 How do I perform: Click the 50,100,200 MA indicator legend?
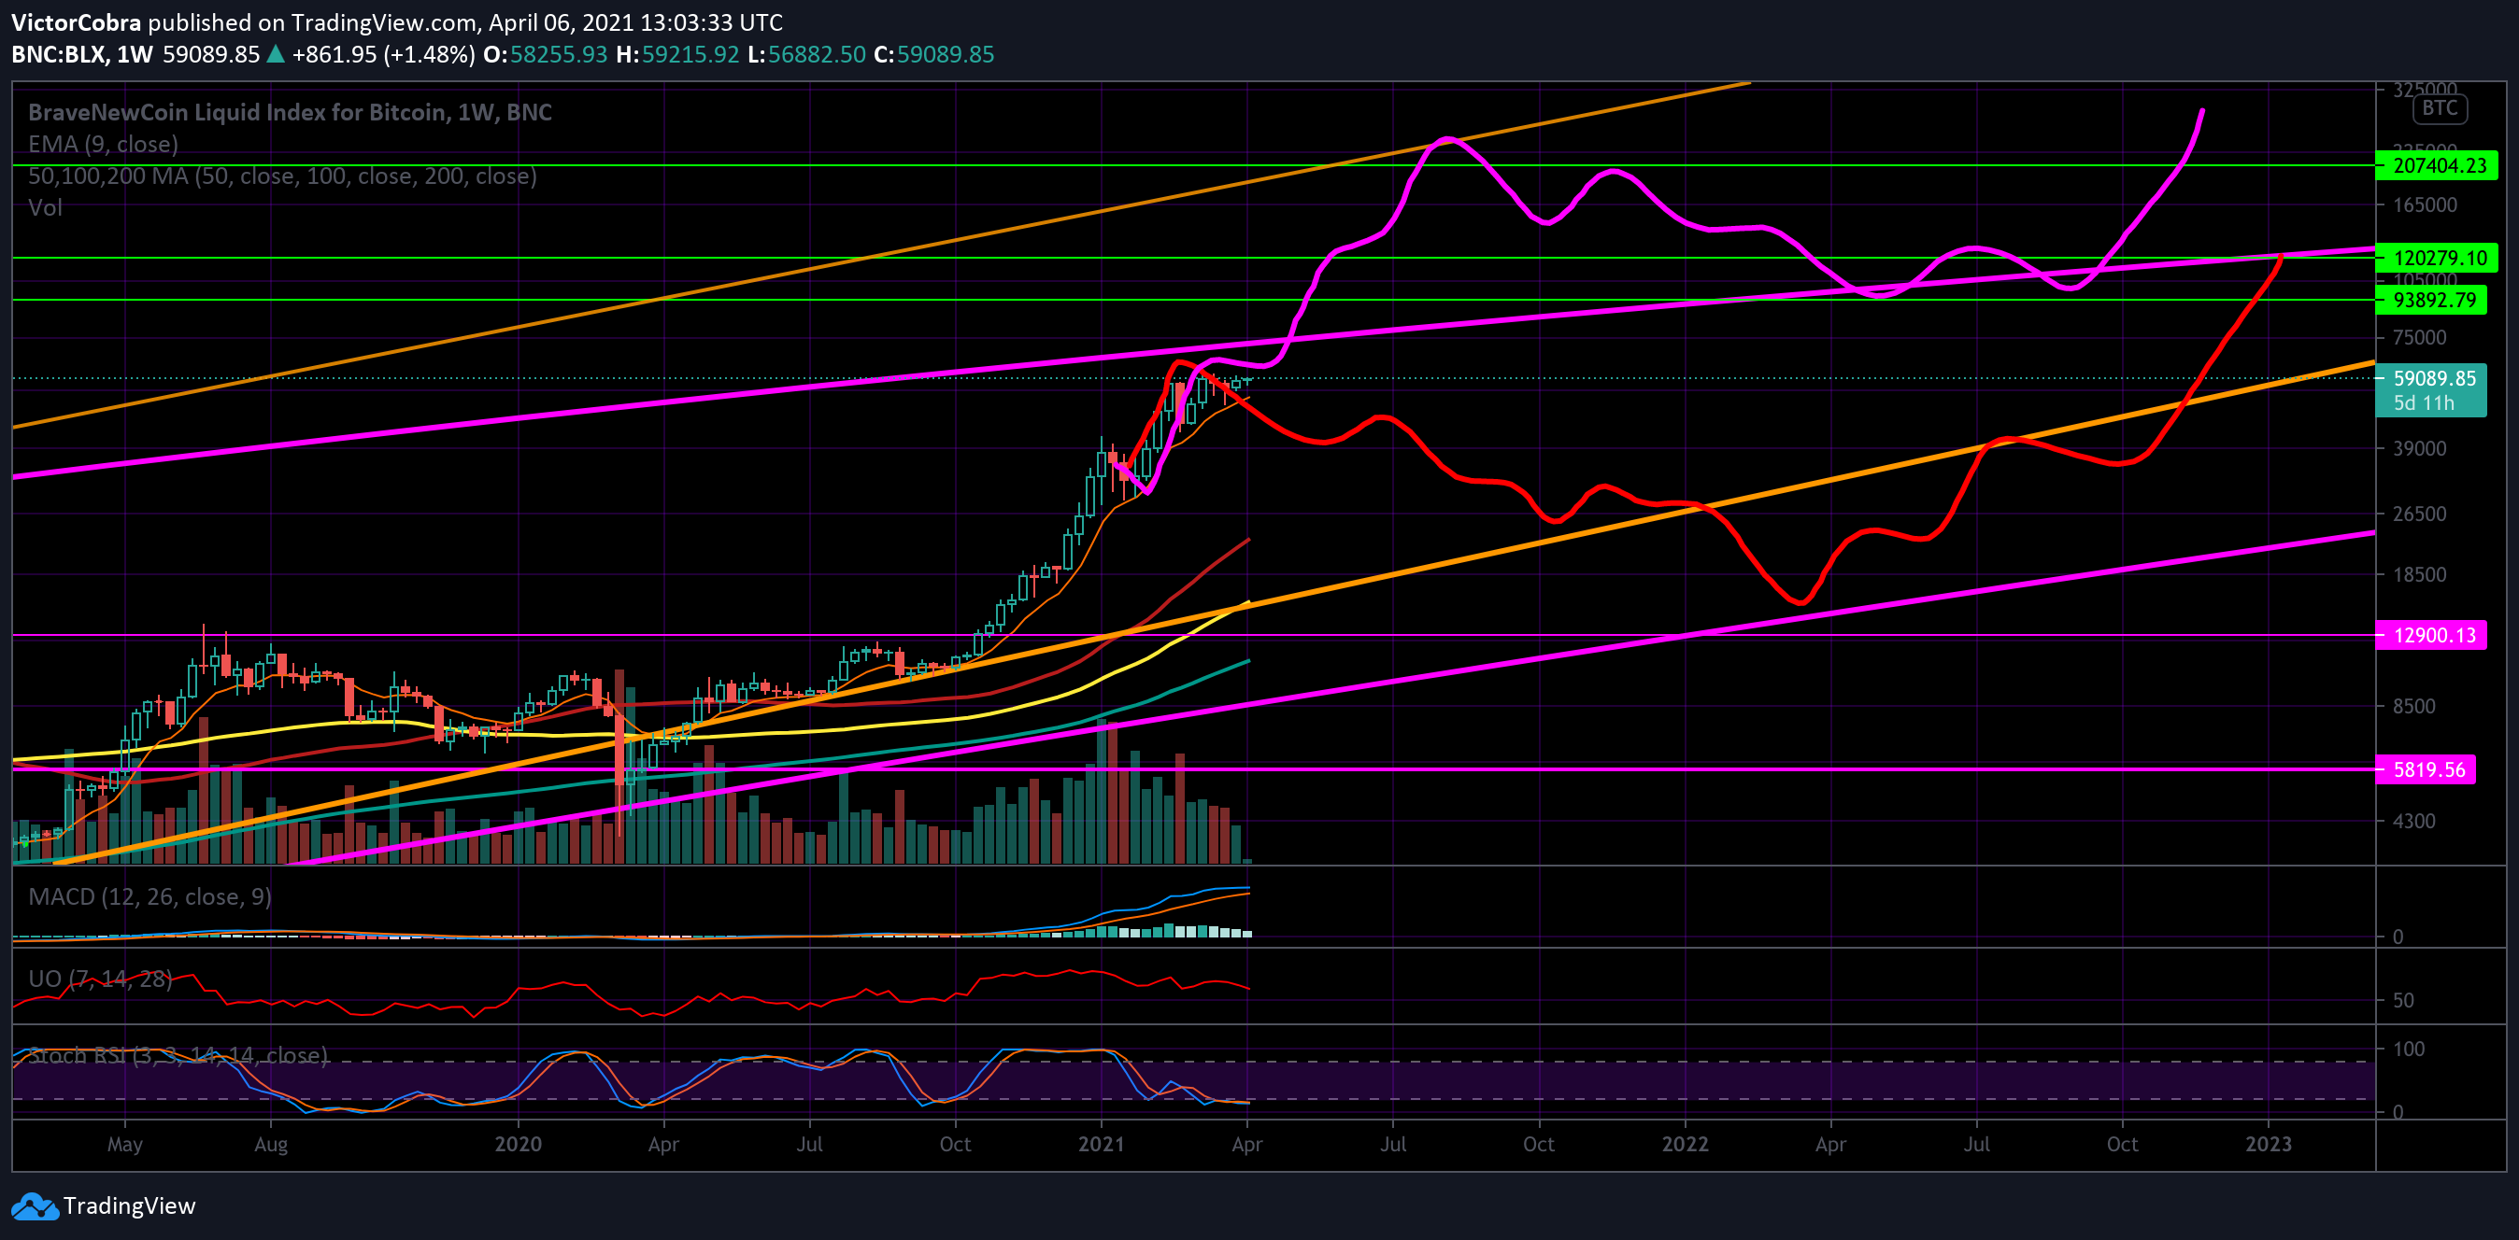tap(282, 176)
